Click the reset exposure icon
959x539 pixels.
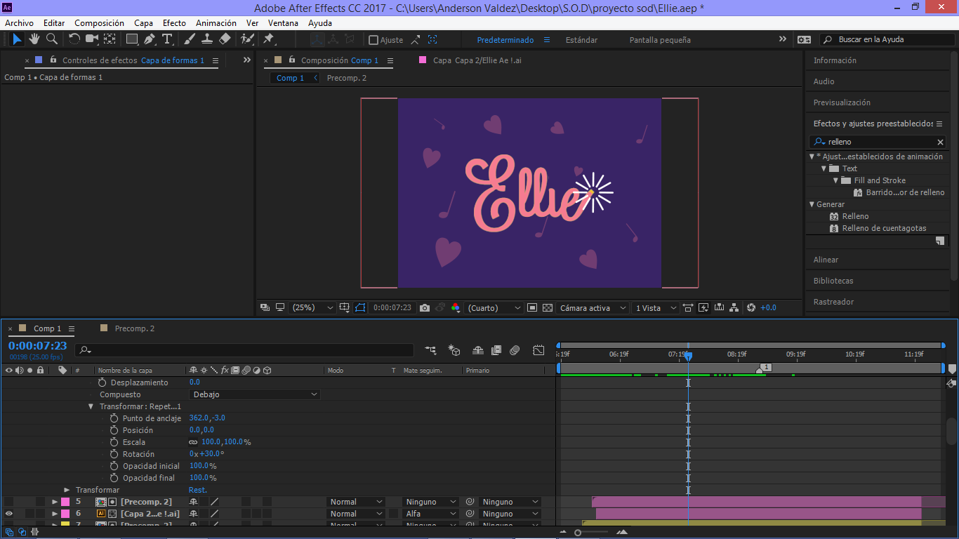tap(751, 307)
